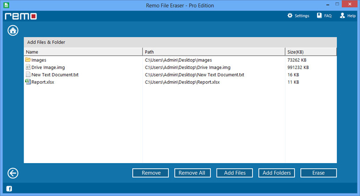Screen dimensions: 360x196
Task: Sort by the Name column header
Action: 83,51
